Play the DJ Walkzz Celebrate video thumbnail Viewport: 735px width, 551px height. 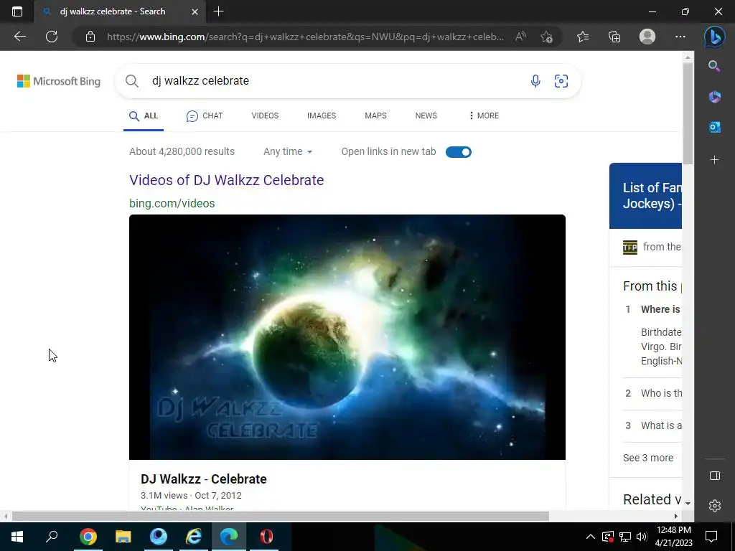click(x=347, y=337)
